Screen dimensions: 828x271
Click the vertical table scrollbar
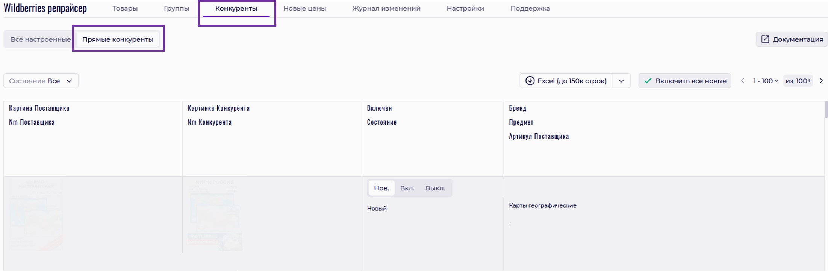click(x=826, y=110)
